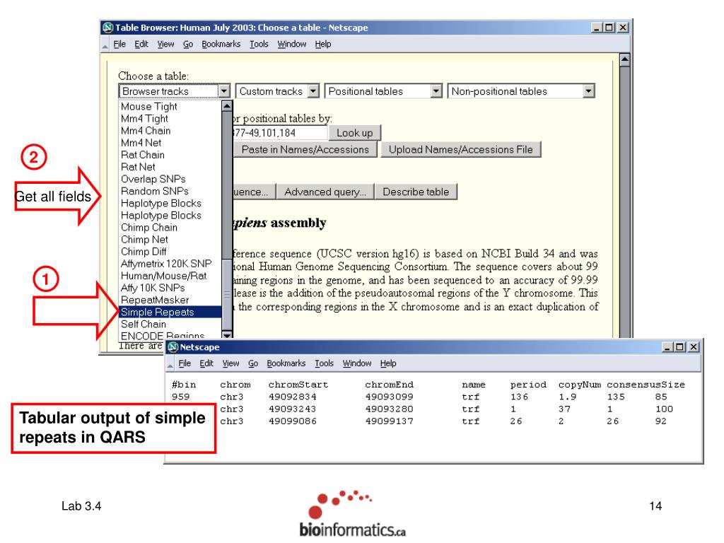Open Help menu in Table Browser window
The width and height of the screenshot is (724, 543).
(x=323, y=45)
